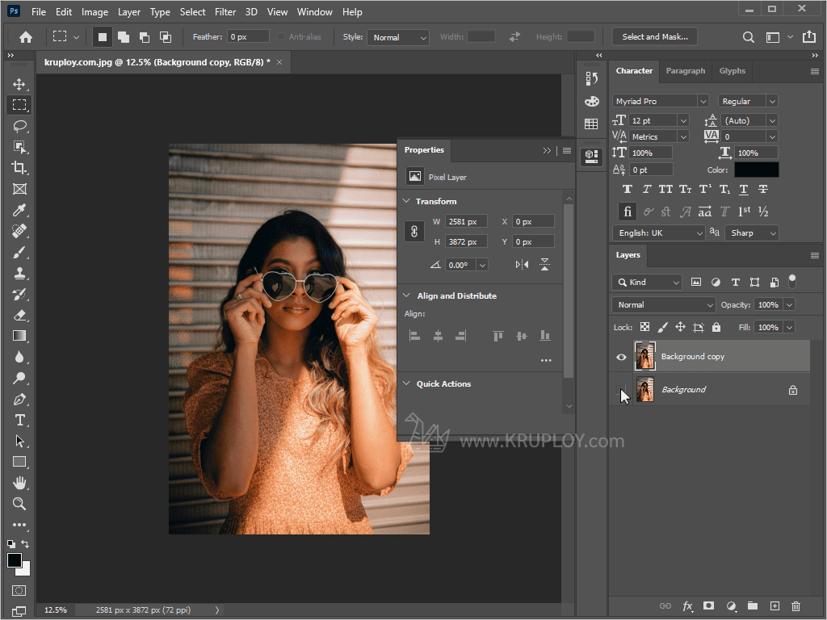Select the Spot Healing Brush tool

(19, 231)
